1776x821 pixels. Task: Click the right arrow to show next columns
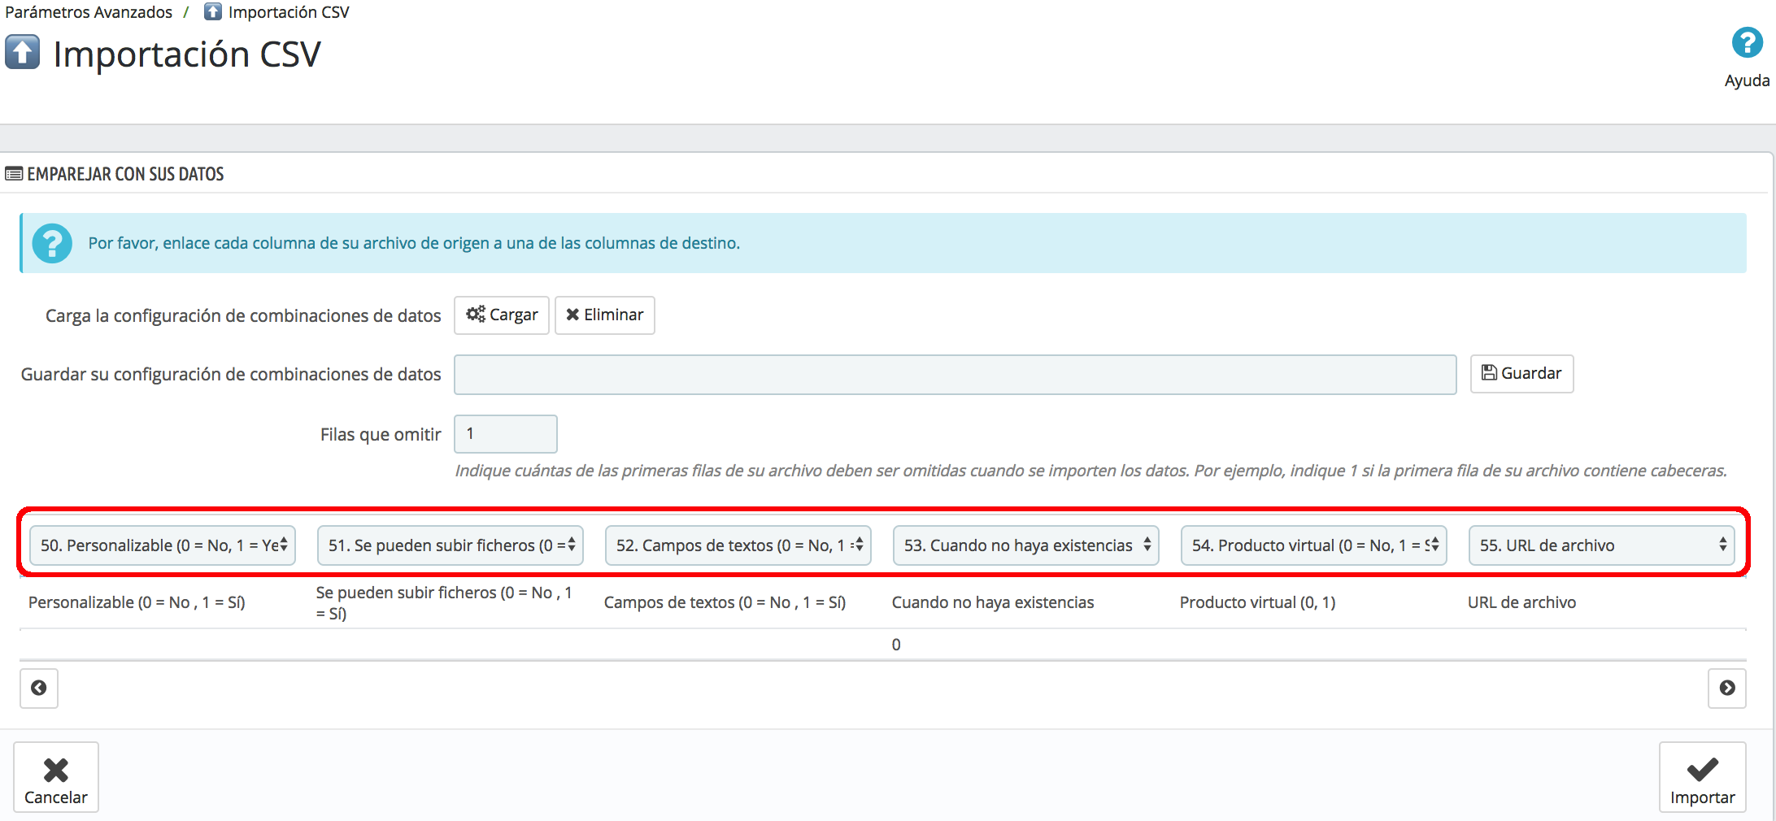1726,689
